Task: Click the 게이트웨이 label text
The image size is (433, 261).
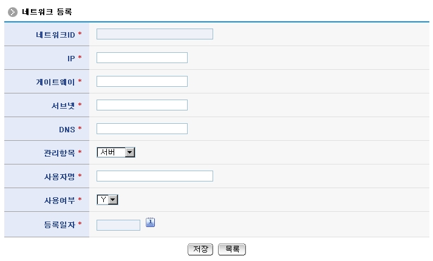Action: point(55,82)
